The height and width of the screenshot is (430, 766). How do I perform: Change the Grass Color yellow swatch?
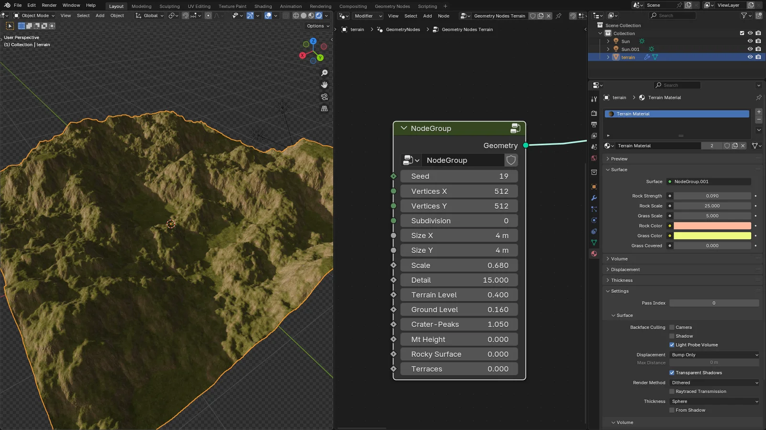pos(712,236)
